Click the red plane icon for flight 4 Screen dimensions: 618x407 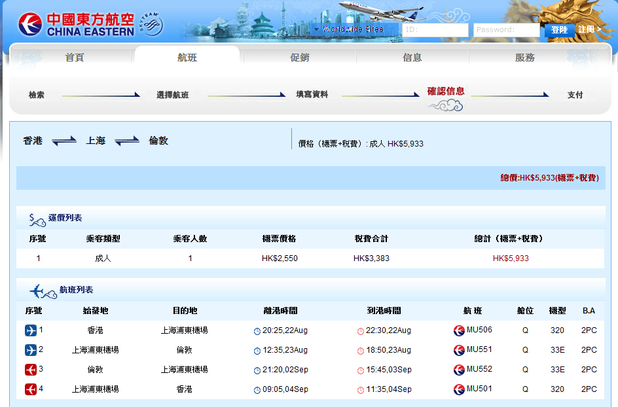point(31,389)
